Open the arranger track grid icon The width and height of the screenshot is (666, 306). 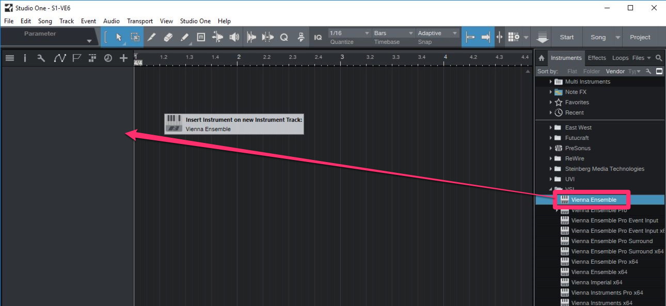coord(92,58)
